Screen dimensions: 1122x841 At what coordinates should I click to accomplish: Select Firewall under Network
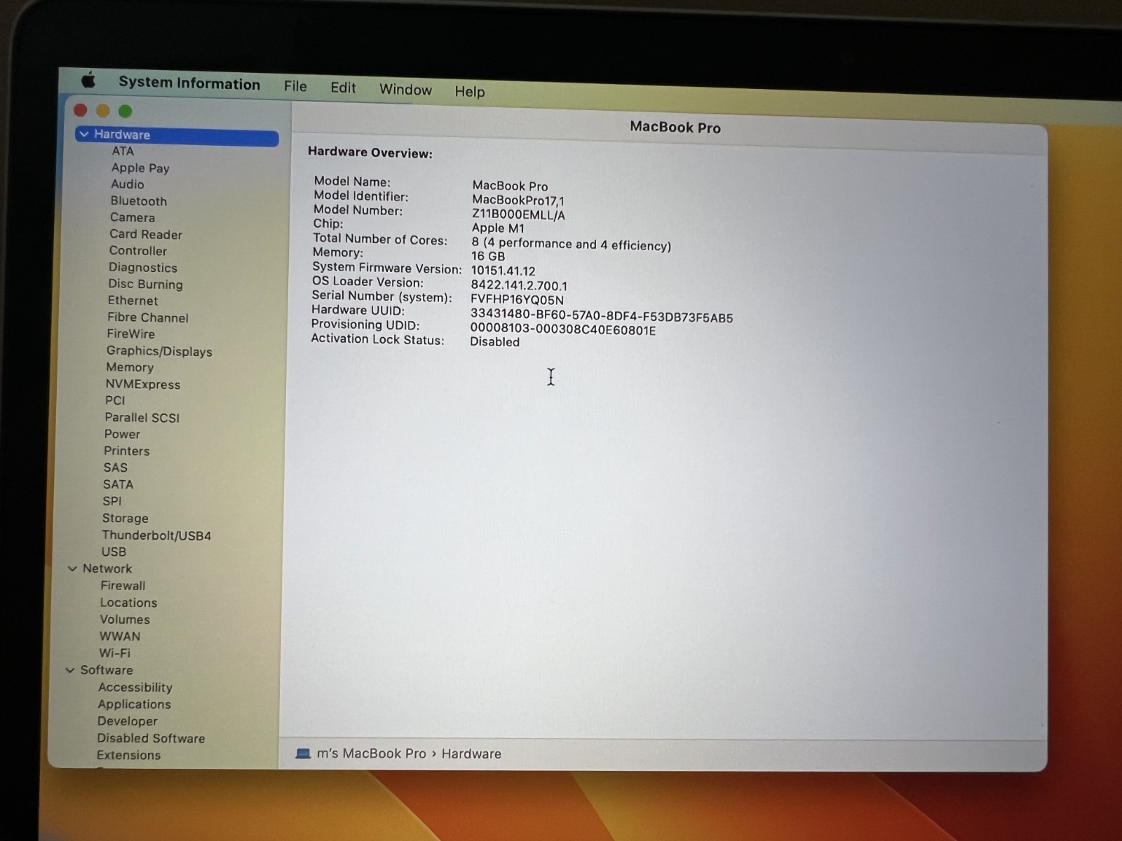(x=123, y=586)
